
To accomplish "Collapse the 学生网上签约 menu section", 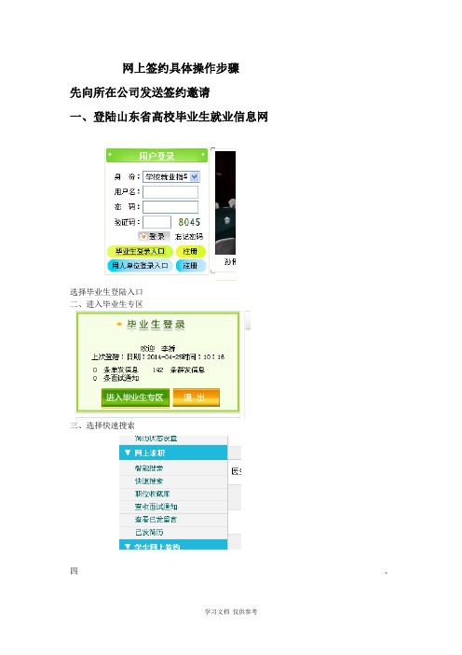I will tap(173, 545).
